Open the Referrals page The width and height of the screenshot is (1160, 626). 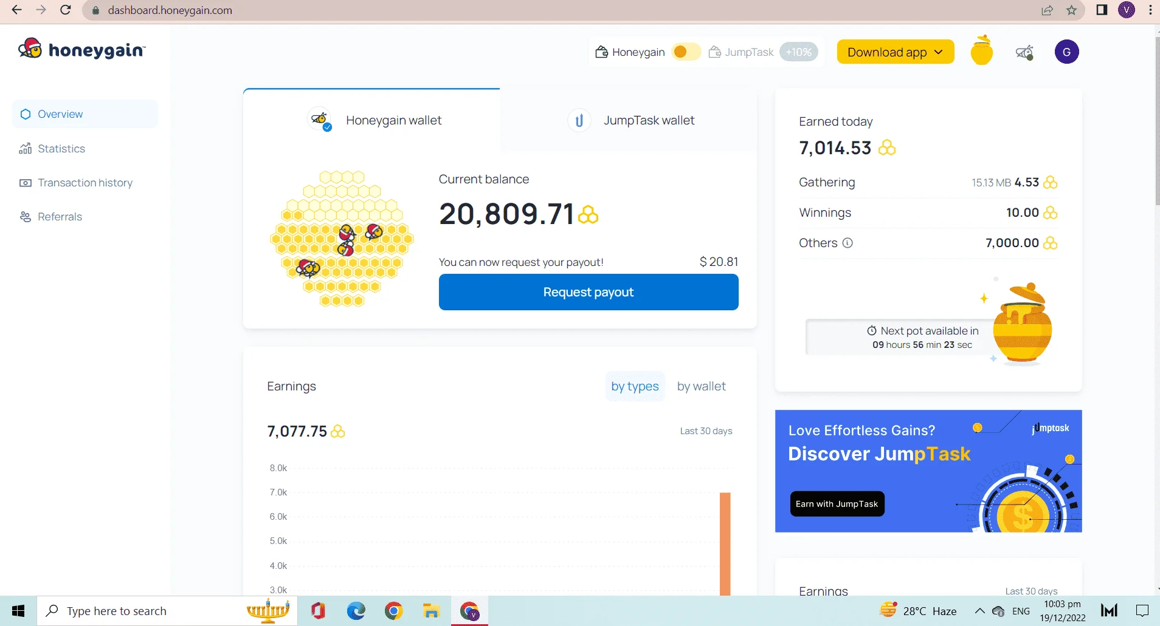click(x=50, y=217)
